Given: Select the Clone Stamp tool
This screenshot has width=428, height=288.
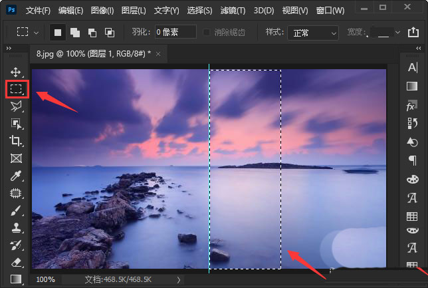Looking at the screenshot, I should [x=16, y=227].
